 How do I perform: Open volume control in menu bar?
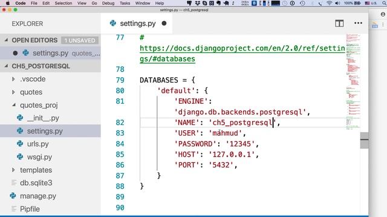[x=337, y=3]
